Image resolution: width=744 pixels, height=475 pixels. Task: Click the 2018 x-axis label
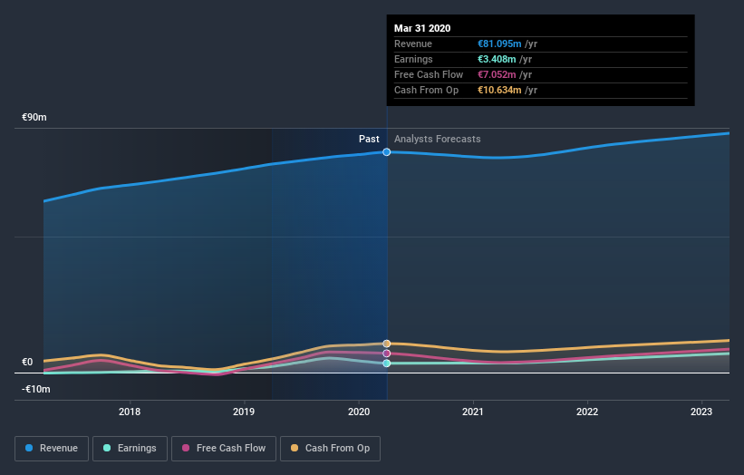130,412
